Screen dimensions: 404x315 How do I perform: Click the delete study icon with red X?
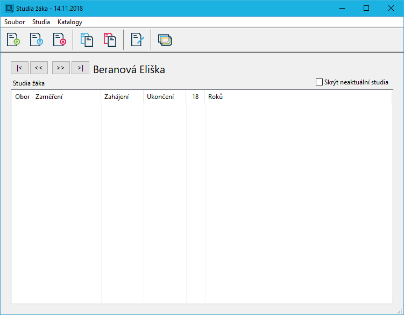coord(59,40)
